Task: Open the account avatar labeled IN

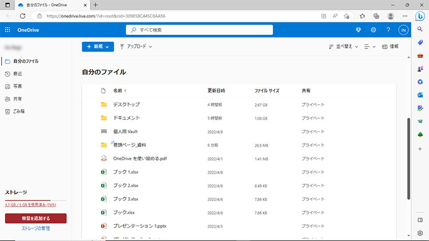Action: pyautogui.click(x=403, y=30)
